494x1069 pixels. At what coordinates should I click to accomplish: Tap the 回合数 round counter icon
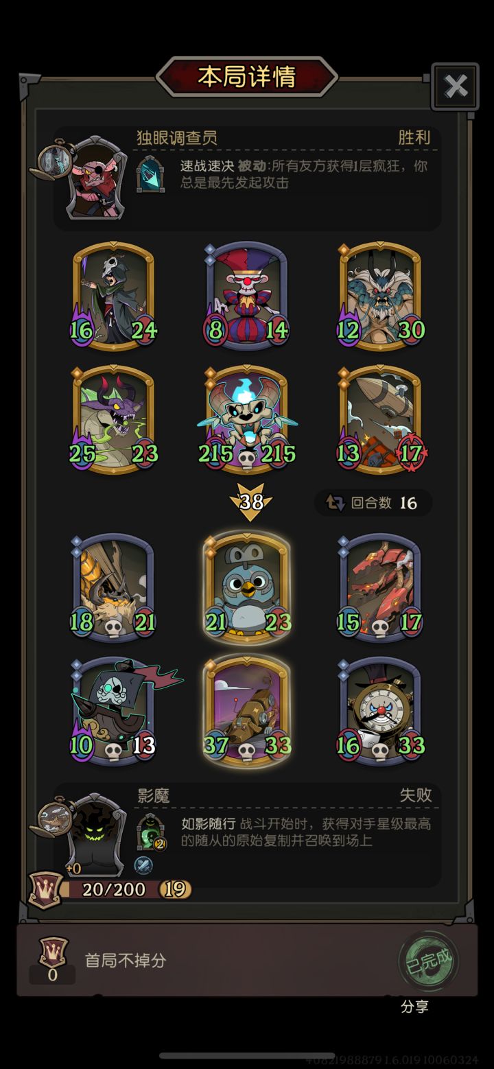pos(336,503)
